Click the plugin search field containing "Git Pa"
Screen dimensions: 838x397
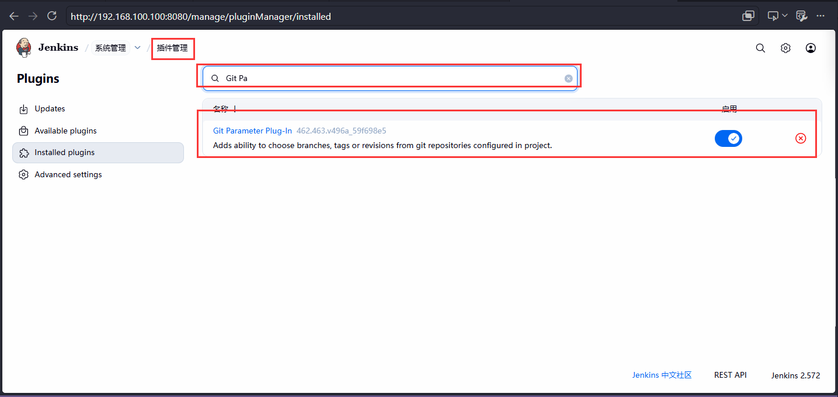(x=390, y=78)
